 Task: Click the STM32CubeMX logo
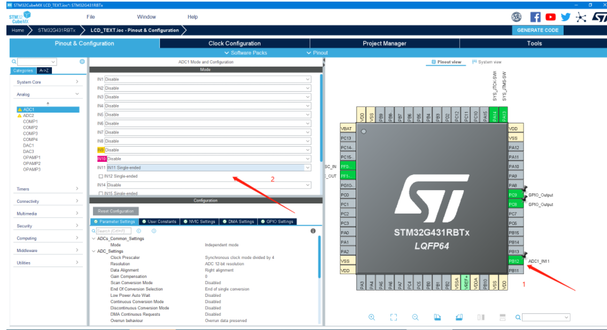pyautogui.click(x=20, y=18)
